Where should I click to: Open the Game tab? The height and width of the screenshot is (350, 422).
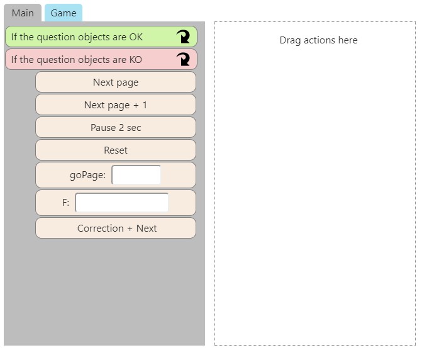[64, 13]
